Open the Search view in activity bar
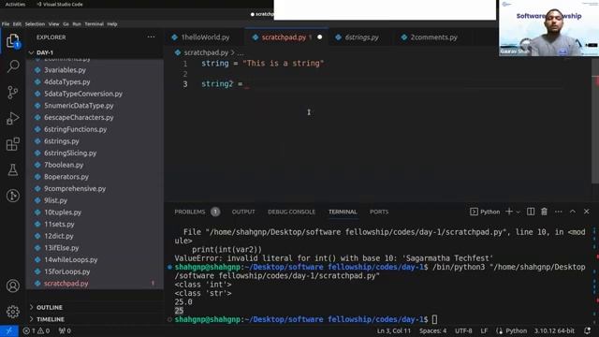599x337 pixels. pos(12,66)
